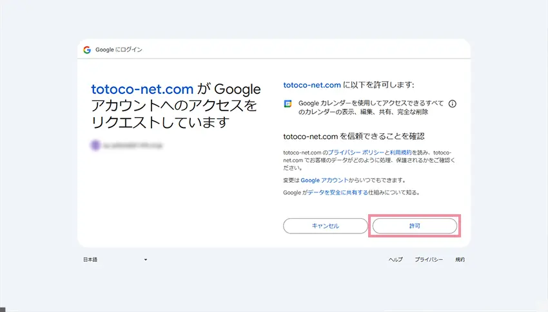This screenshot has width=548, height=312.
Task: Open the ヘルプ footer link
Action: (396, 259)
